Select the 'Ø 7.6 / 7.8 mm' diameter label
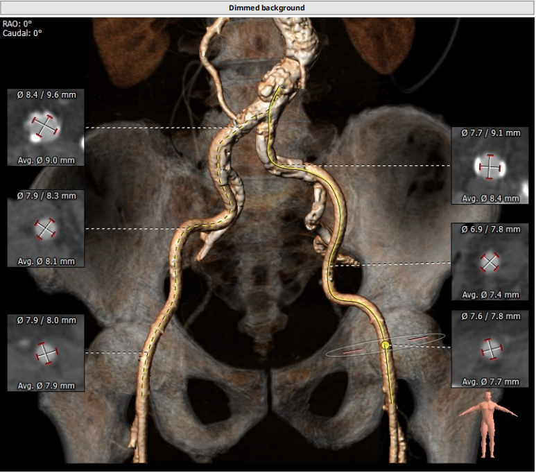536x473 pixels. pos(490,316)
